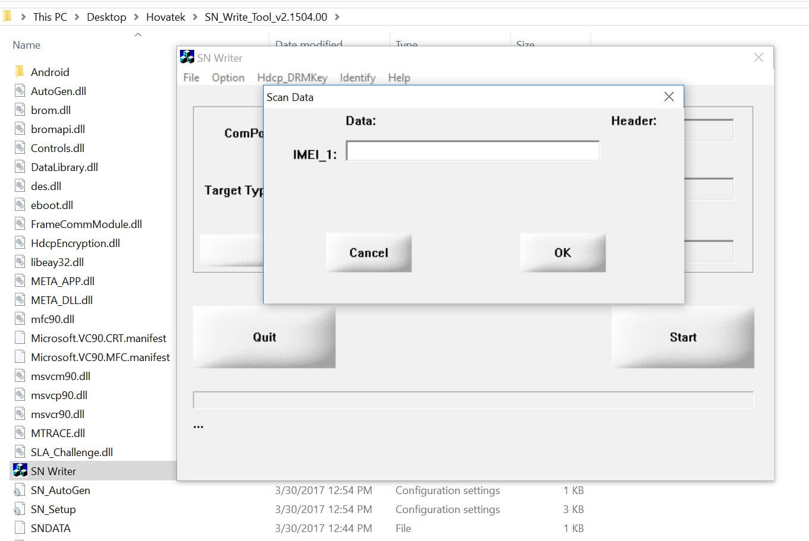
Task: Open the Android folder in the sidebar
Action: (x=50, y=71)
